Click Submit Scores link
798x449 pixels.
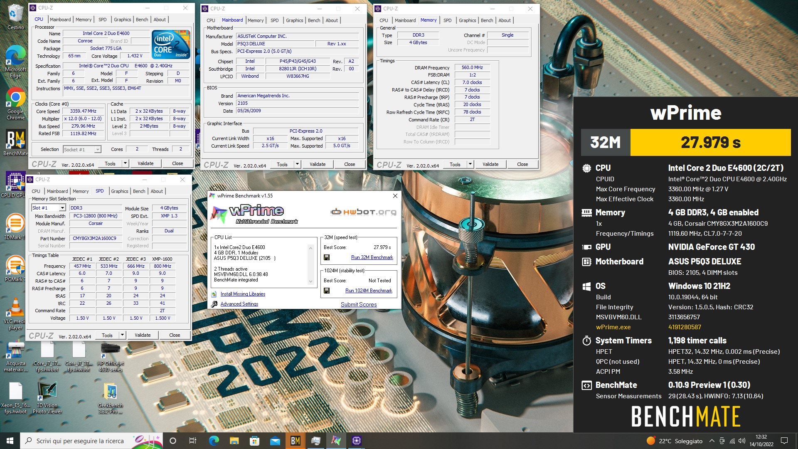[359, 304]
